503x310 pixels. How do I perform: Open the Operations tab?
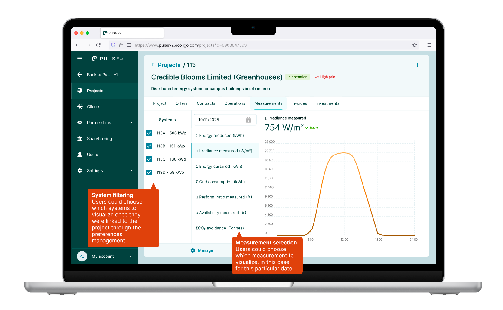235,103
